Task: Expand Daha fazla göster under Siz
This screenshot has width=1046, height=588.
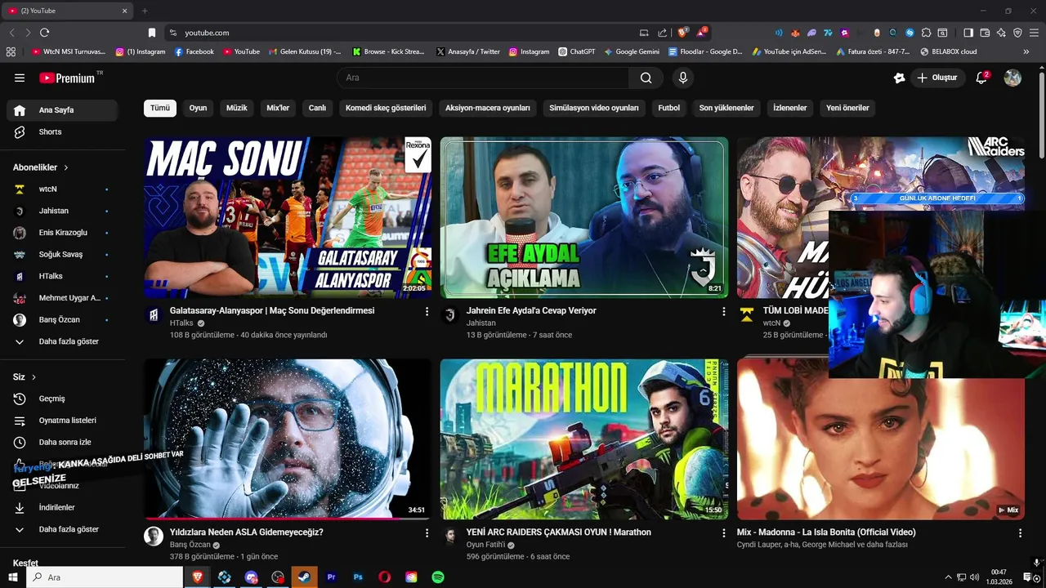Action: click(x=62, y=529)
